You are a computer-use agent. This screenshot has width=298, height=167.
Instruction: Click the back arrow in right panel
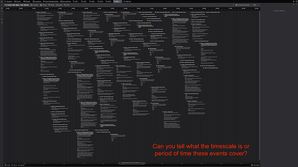click(294, 5)
